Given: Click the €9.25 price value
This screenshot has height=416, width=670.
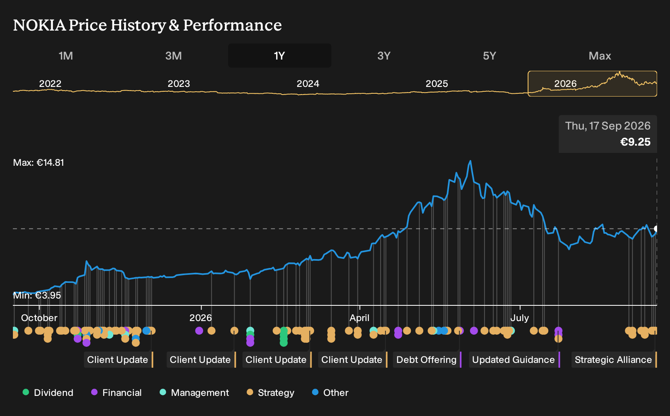Looking at the screenshot, I should (635, 142).
